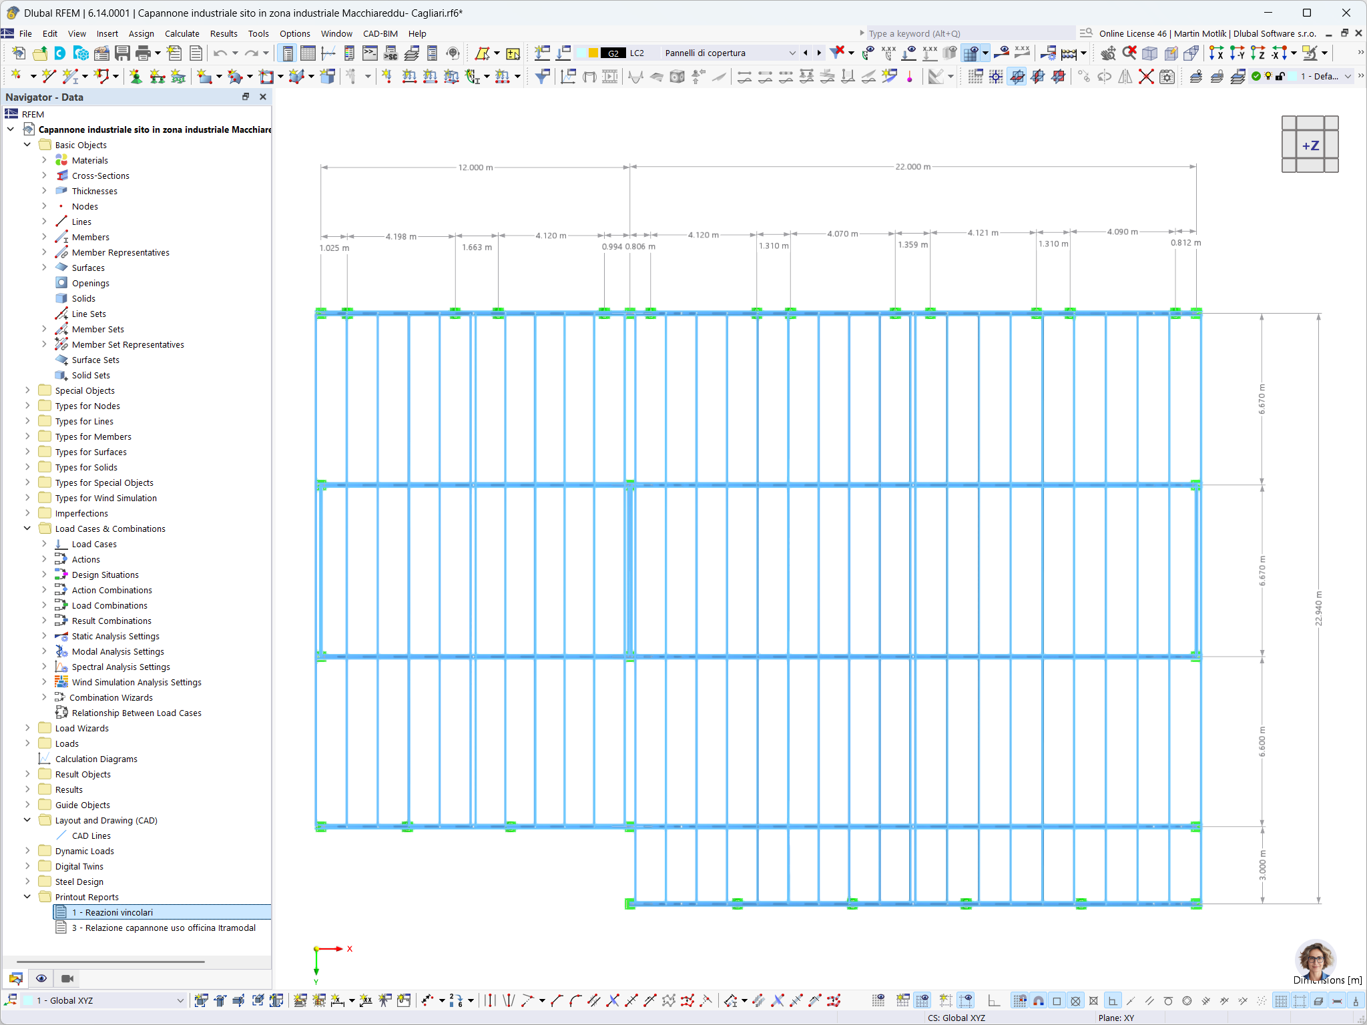The image size is (1367, 1025).
Task: Click view in +Z direction icon
Action: tap(1258, 53)
